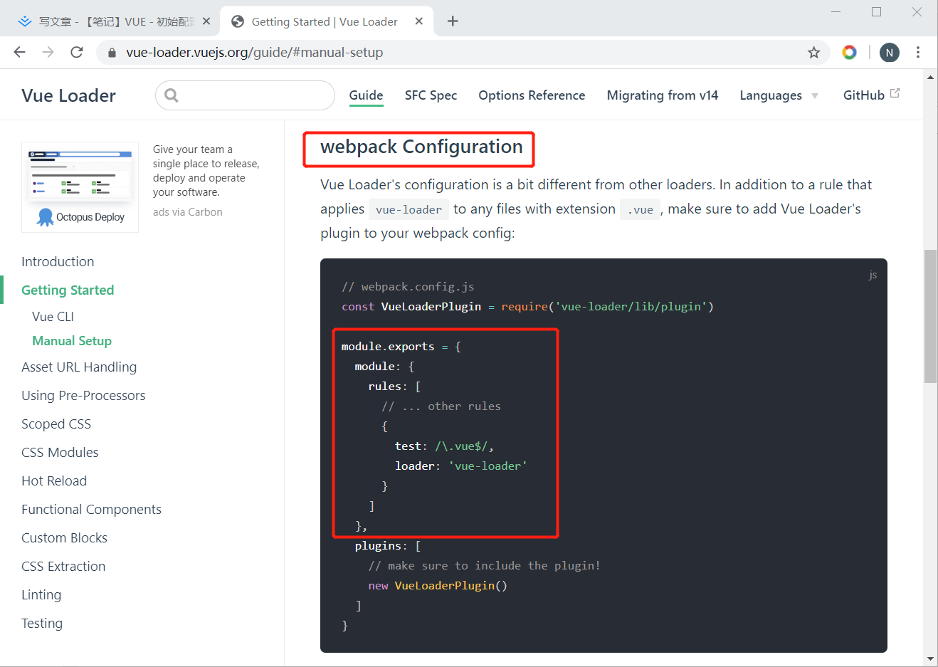Go to Migrating from v14 page
This screenshot has width=938, height=667.
coord(662,95)
